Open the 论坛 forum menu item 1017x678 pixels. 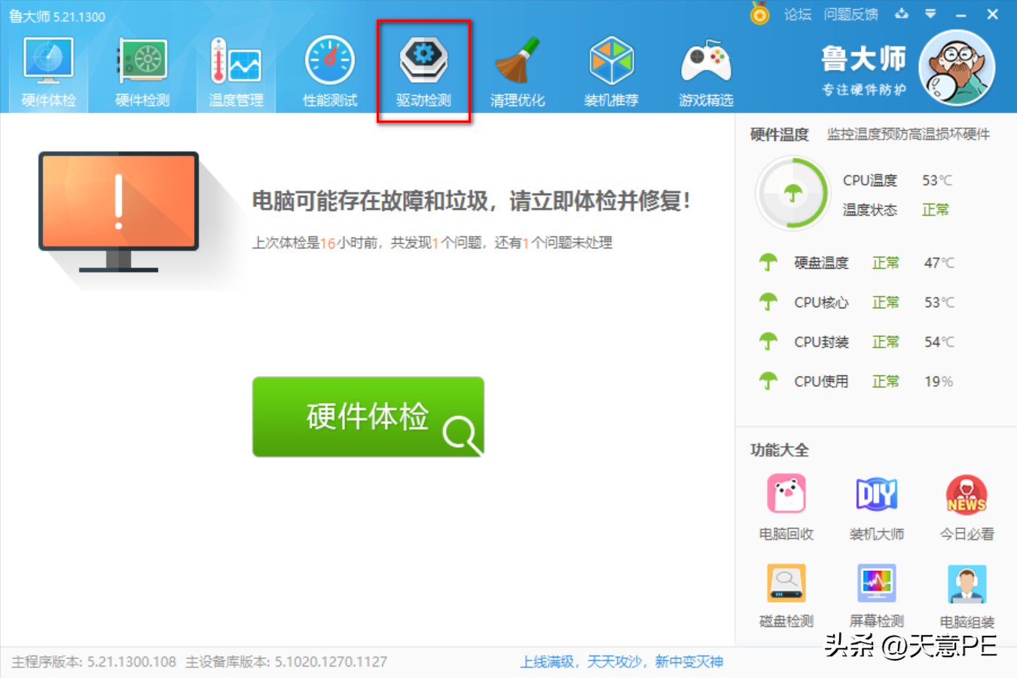click(x=797, y=14)
